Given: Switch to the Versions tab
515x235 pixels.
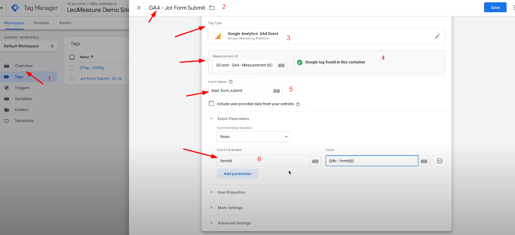Looking at the screenshot, I should 41,23.
